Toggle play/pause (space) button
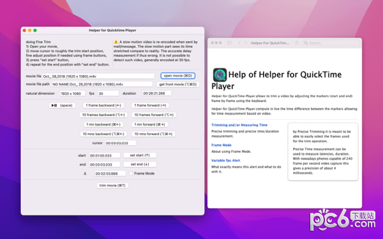Screen dimensions: 383x239 (62, 105)
